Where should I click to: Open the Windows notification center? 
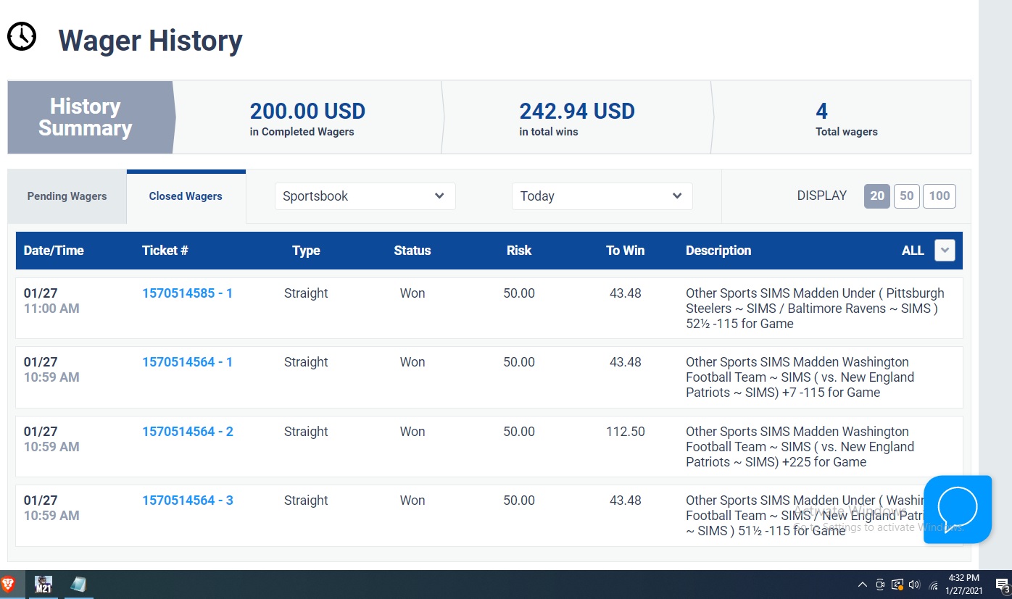point(1003,585)
